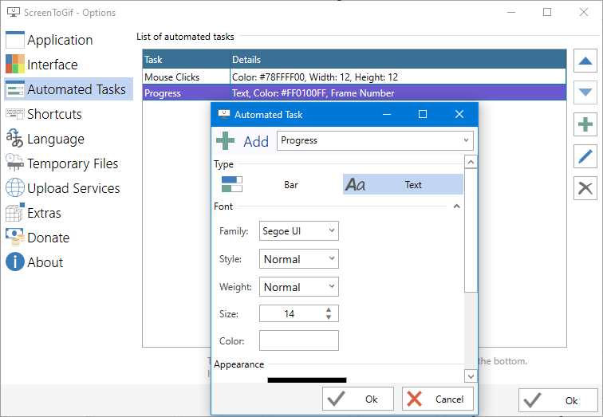The width and height of the screenshot is (603, 417).
Task: Edit the selected task with the pencil button
Action: coord(585,156)
